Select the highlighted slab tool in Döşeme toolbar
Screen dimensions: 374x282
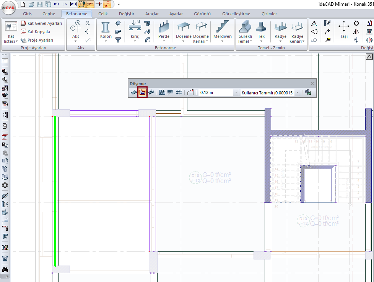pos(142,92)
